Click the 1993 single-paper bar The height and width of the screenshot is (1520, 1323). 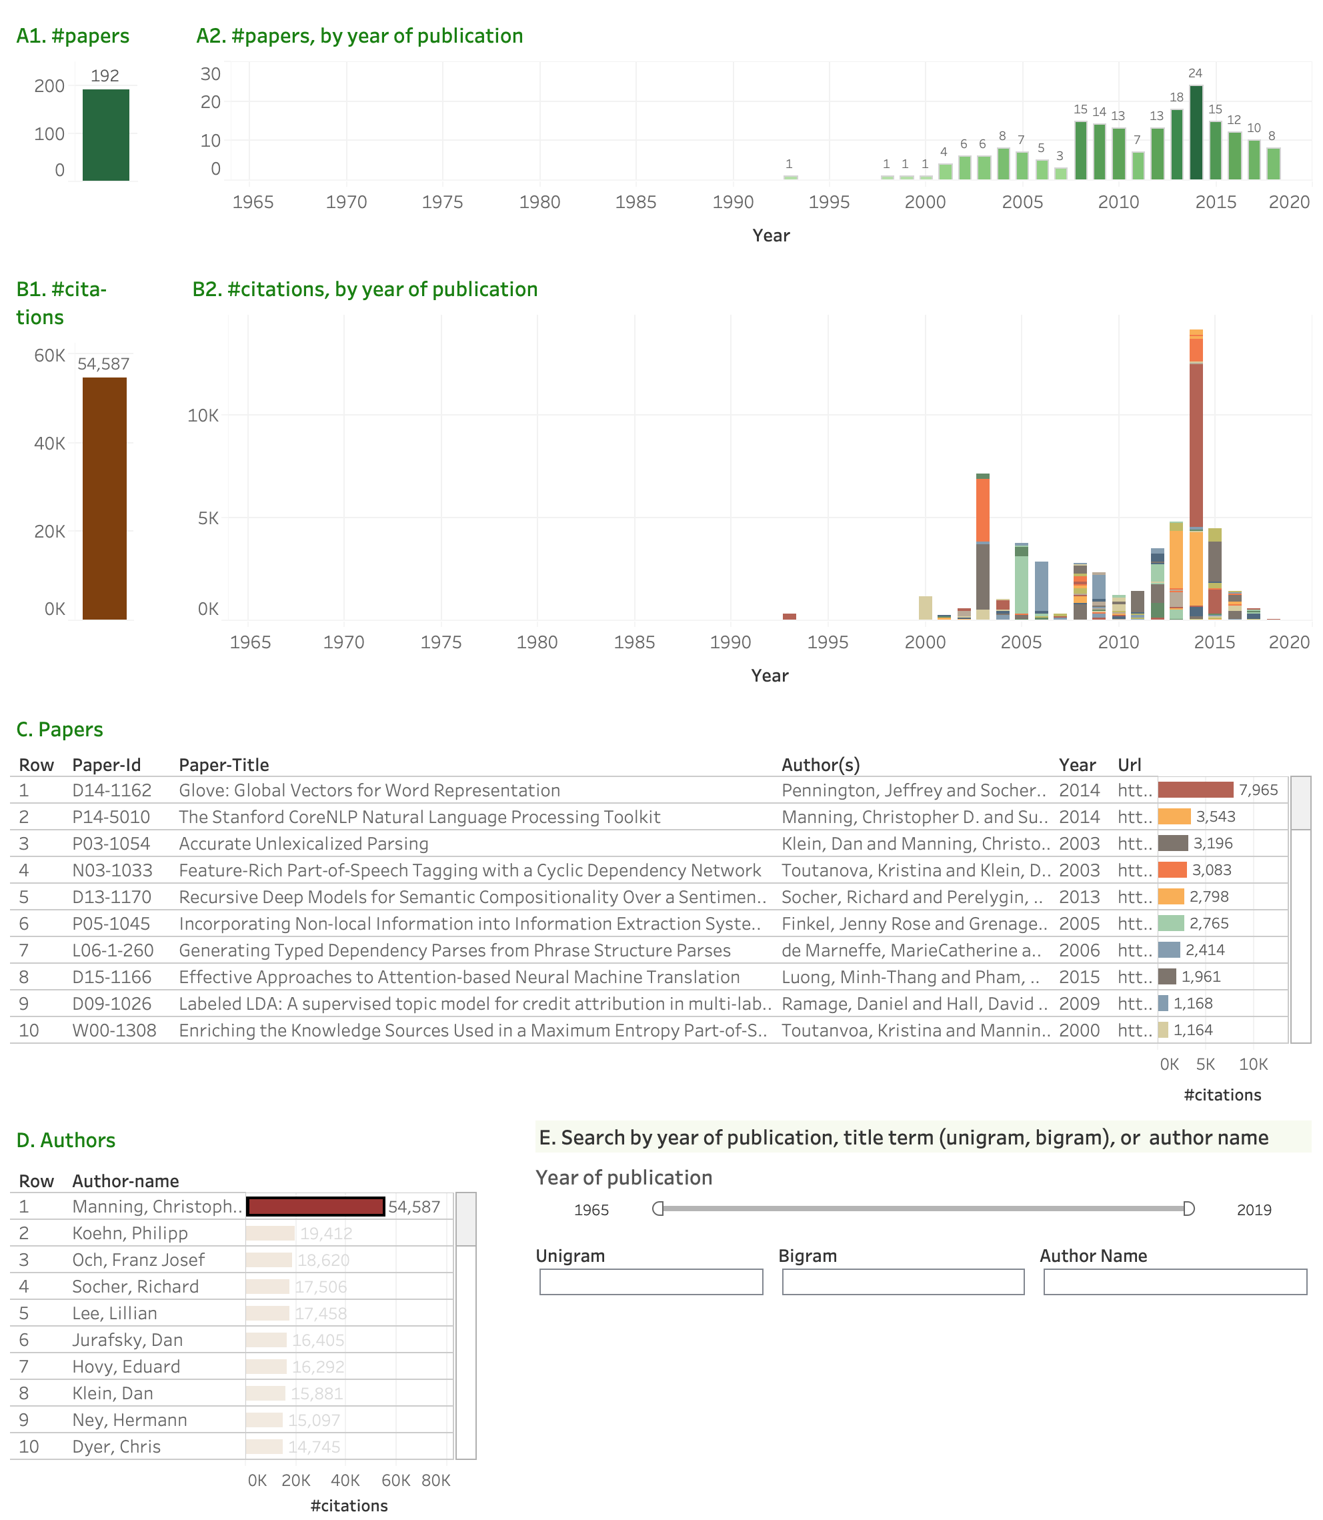point(790,177)
